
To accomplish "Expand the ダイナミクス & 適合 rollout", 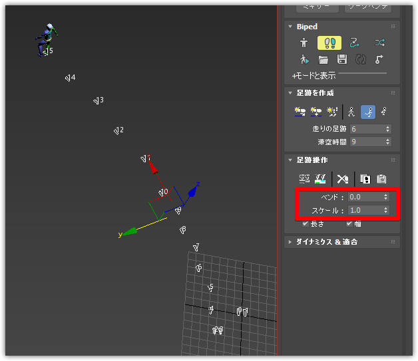I will [x=291, y=242].
